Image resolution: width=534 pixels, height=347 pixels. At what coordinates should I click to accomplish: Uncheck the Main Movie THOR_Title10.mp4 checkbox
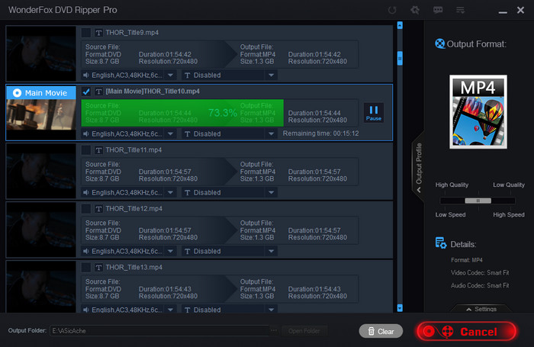click(x=85, y=92)
